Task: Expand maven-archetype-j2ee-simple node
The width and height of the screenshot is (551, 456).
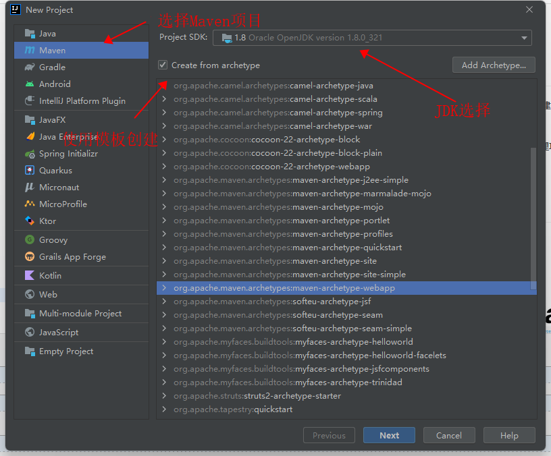Action: tap(164, 179)
